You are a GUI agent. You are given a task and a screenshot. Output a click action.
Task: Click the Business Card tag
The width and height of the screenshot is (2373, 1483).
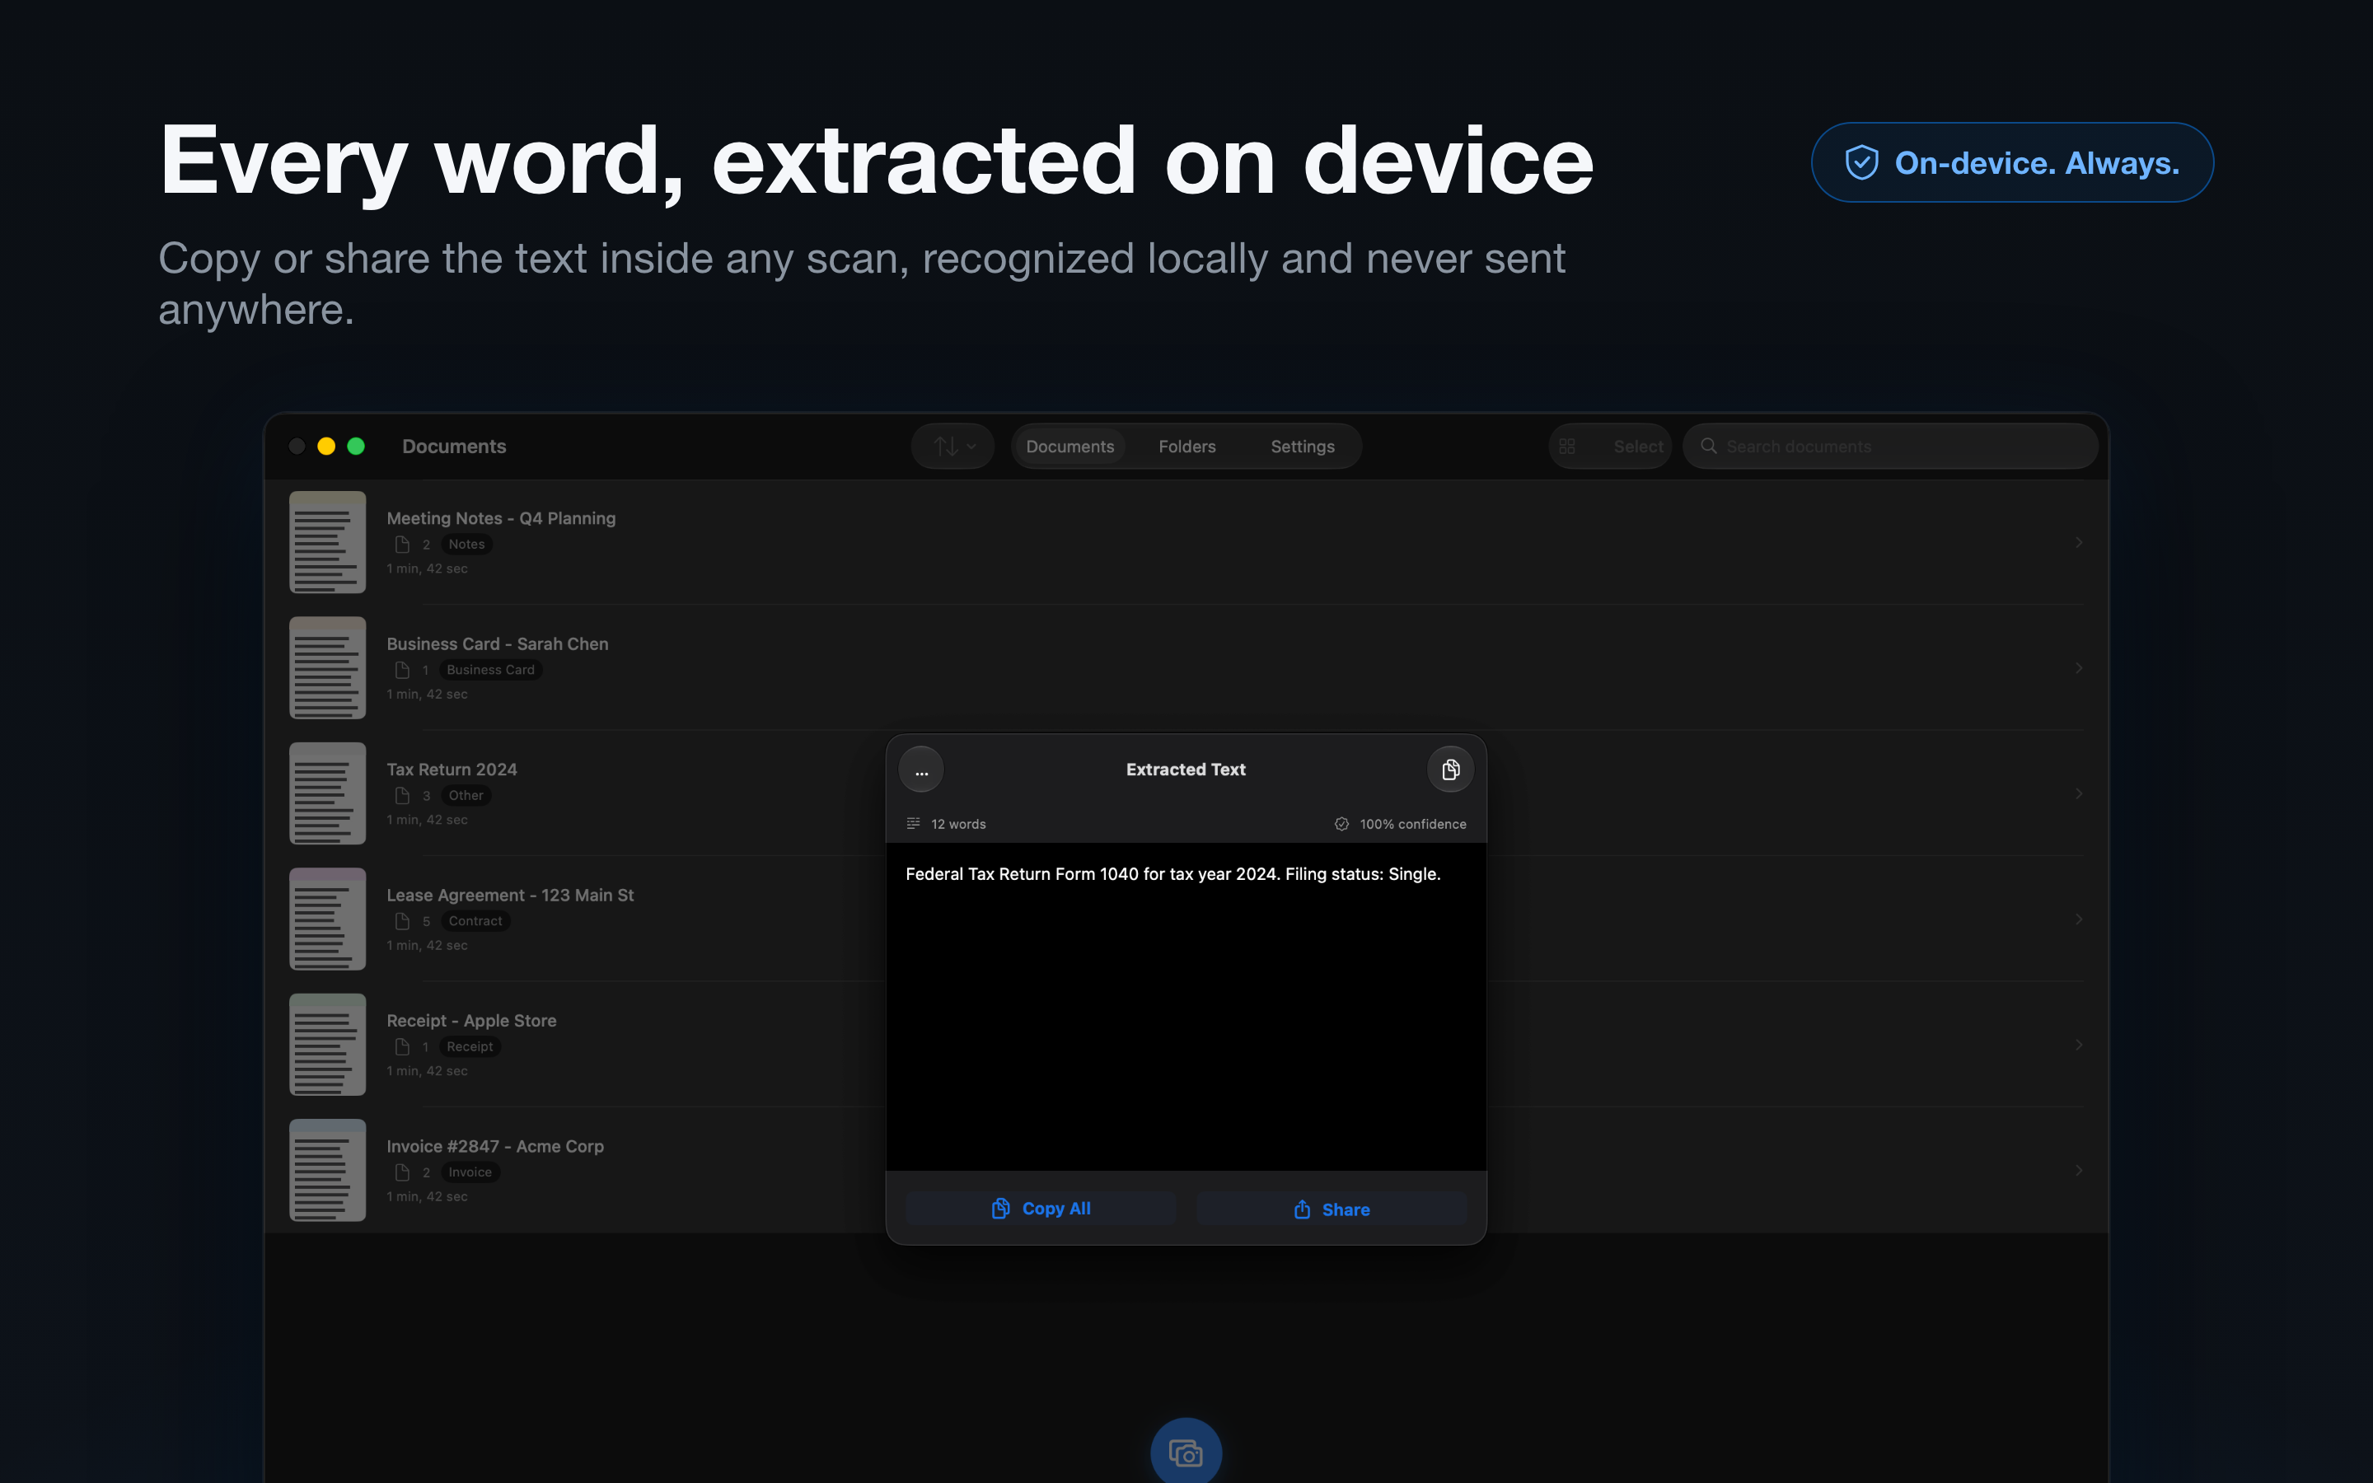point(490,670)
